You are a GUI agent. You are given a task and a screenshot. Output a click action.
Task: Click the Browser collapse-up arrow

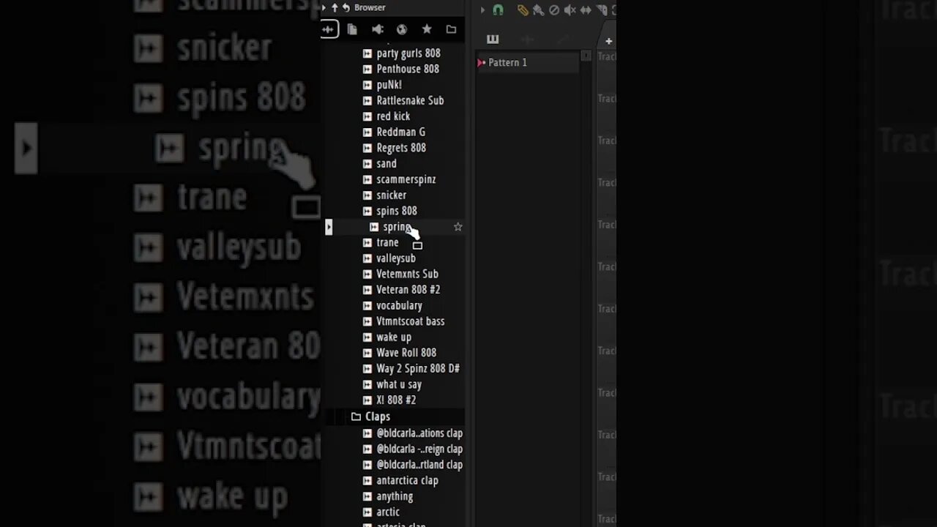coord(335,7)
